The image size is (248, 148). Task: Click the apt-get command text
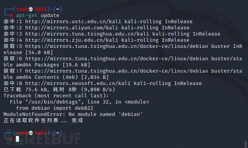click(27, 15)
